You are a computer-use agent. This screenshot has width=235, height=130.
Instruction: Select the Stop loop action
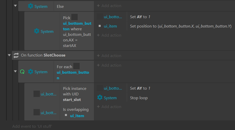(139, 98)
